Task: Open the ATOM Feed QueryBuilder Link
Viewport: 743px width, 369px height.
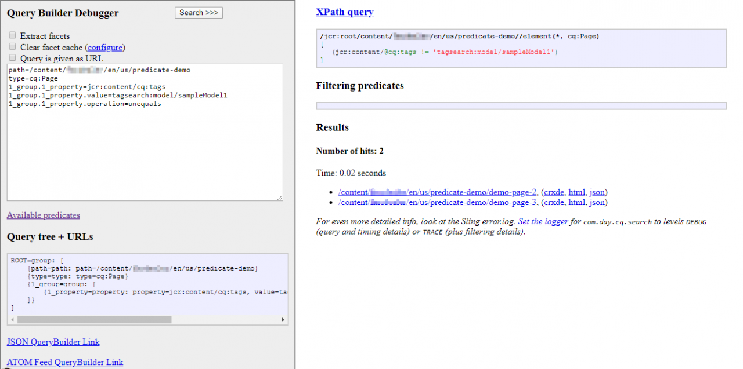Action: [64, 362]
